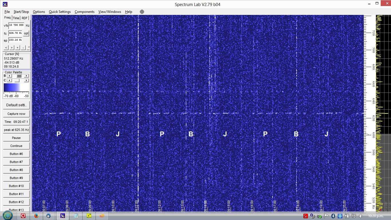Open Thunderbird from the taskbar
Screen dimensions: 391x220
[48, 216]
